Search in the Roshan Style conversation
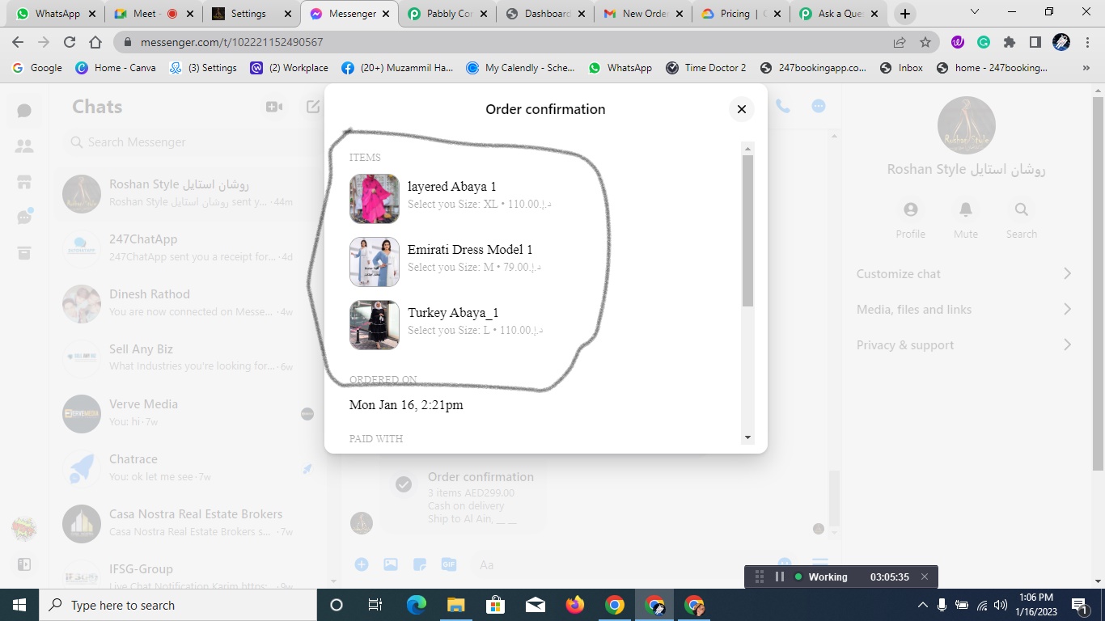 click(1021, 218)
